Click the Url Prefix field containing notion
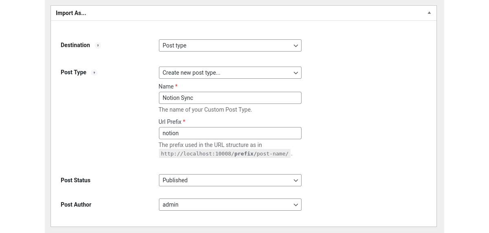489x233 pixels. (x=230, y=133)
